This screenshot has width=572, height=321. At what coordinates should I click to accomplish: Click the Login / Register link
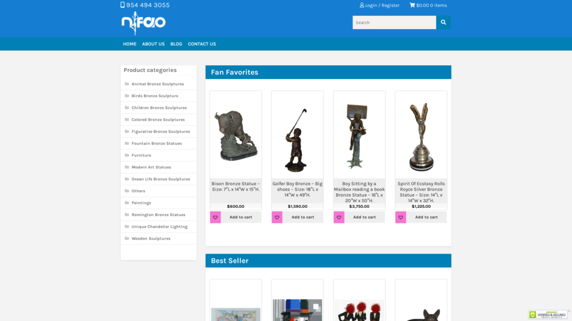[x=382, y=5]
